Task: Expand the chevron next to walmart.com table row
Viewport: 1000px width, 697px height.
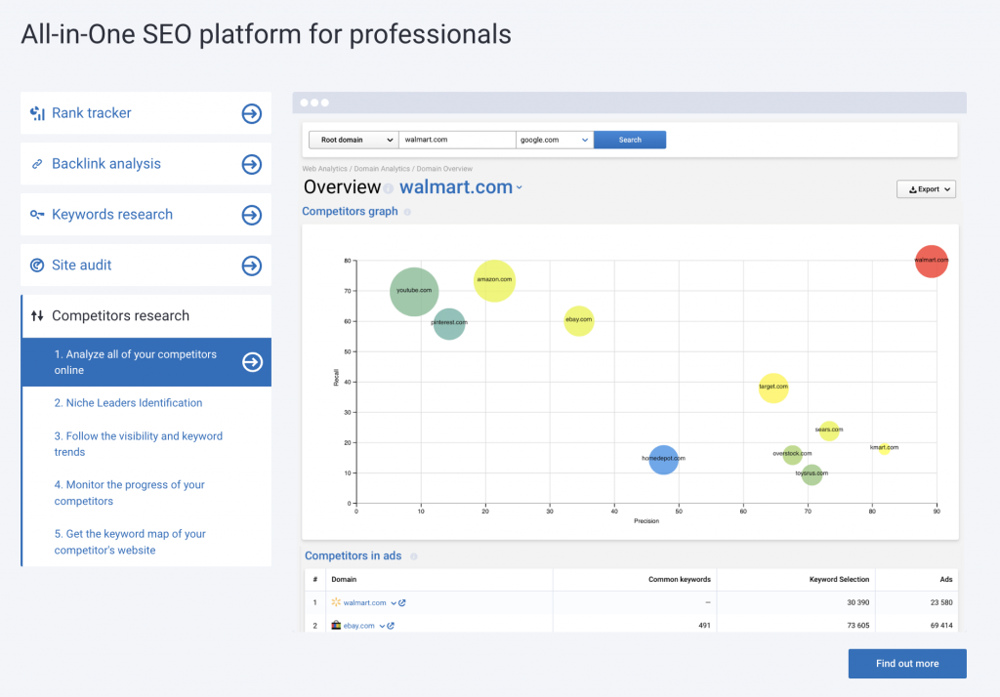Action: [394, 603]
